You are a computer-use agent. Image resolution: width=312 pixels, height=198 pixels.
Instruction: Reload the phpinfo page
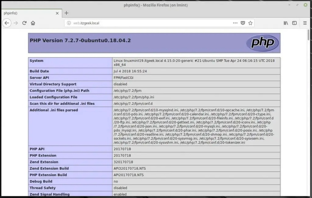pyautogui.click(x=24, y=23)
